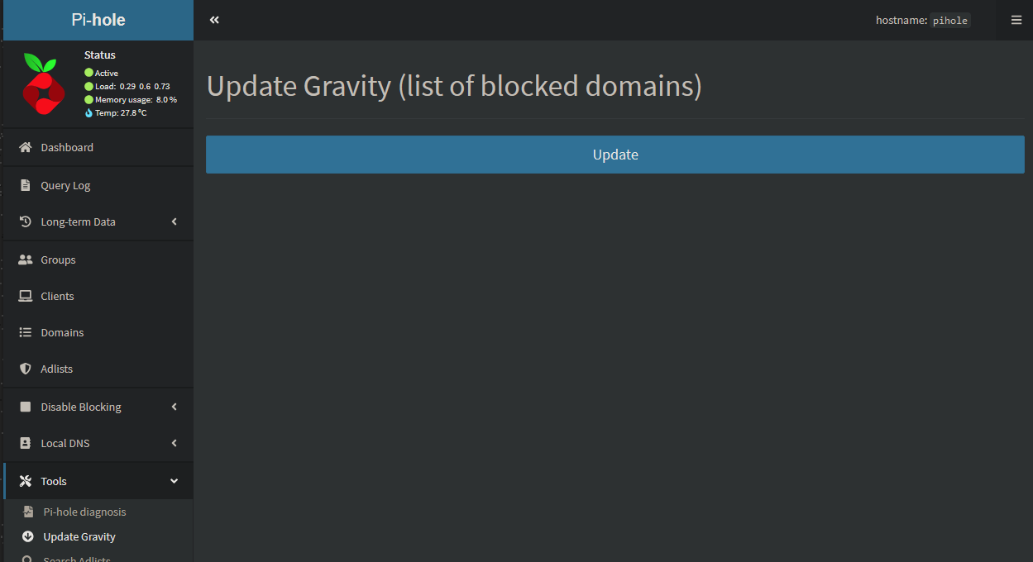
Task: Select Update Gravity in Tools submenu
Action: (x=79, y=536)
